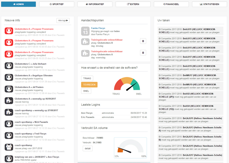The height and width of the screenshot is (163, 229).
Task: Rate software speed as TRAAG
Action: pos(87,79)
